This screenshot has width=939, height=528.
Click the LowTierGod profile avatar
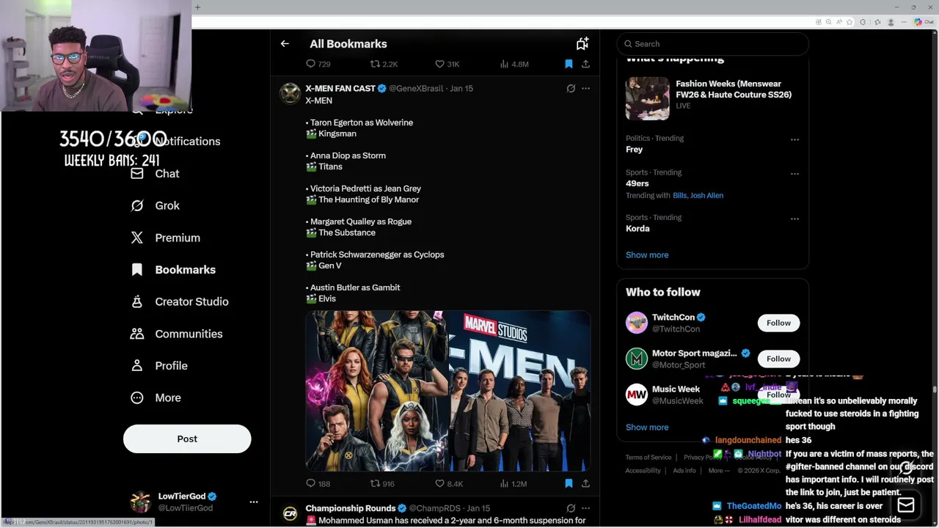pyautogui.click(x=140, y=502)
